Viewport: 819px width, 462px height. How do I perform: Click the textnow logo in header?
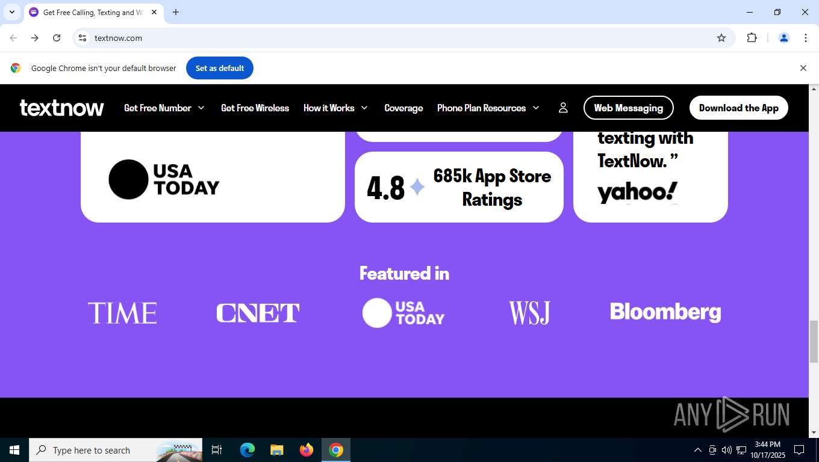point(61,108)
